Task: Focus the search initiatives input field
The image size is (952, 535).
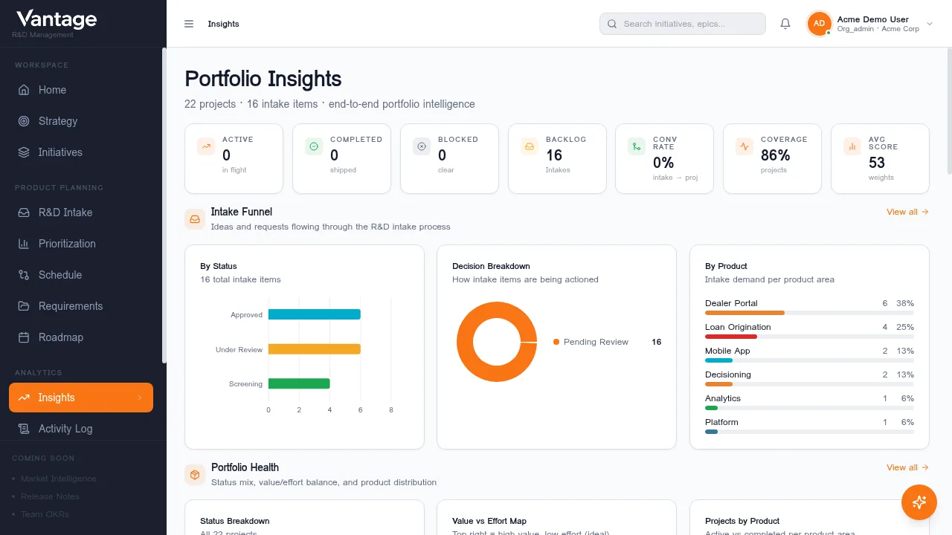Action: 683,24
